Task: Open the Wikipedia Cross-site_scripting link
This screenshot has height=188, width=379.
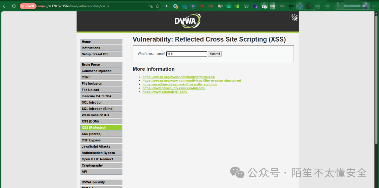Action: (x=180, y=84)
